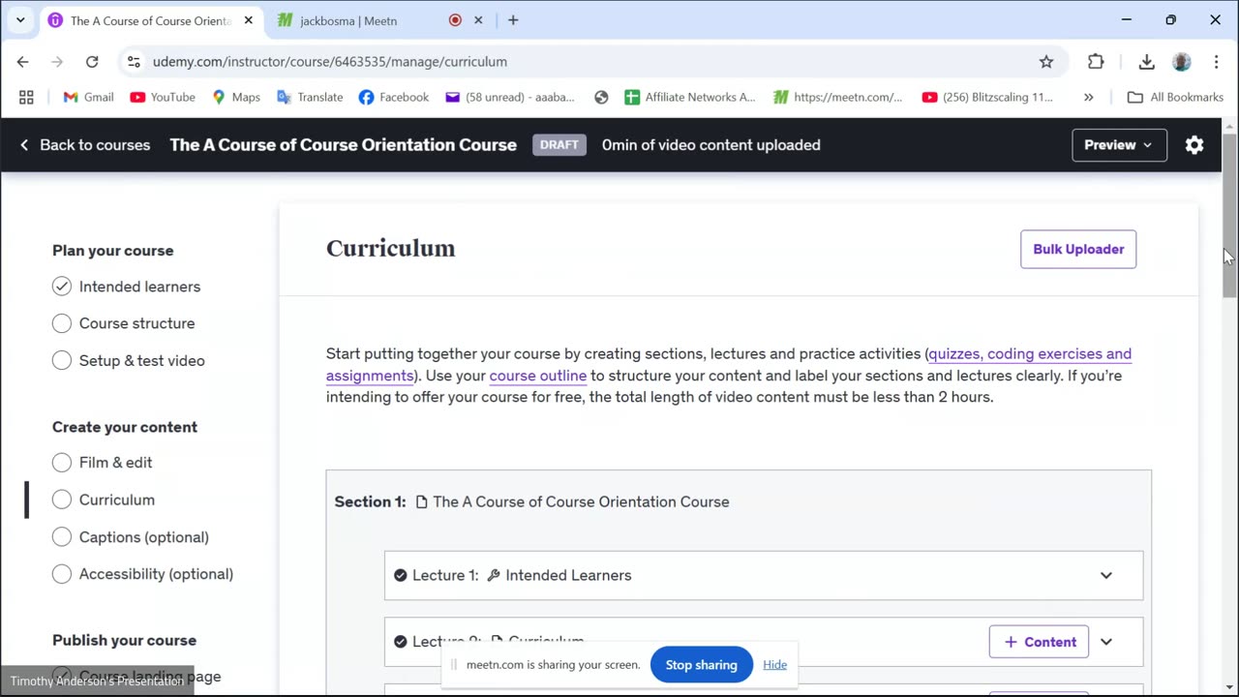Open YouTube bookmark
1239x697 pixels.
tap(163, 97)
